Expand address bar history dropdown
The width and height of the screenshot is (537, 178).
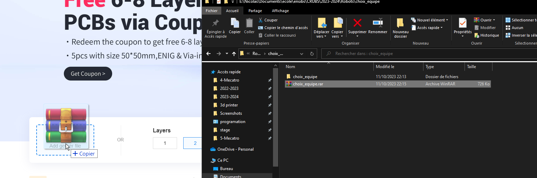coord(302,54)
